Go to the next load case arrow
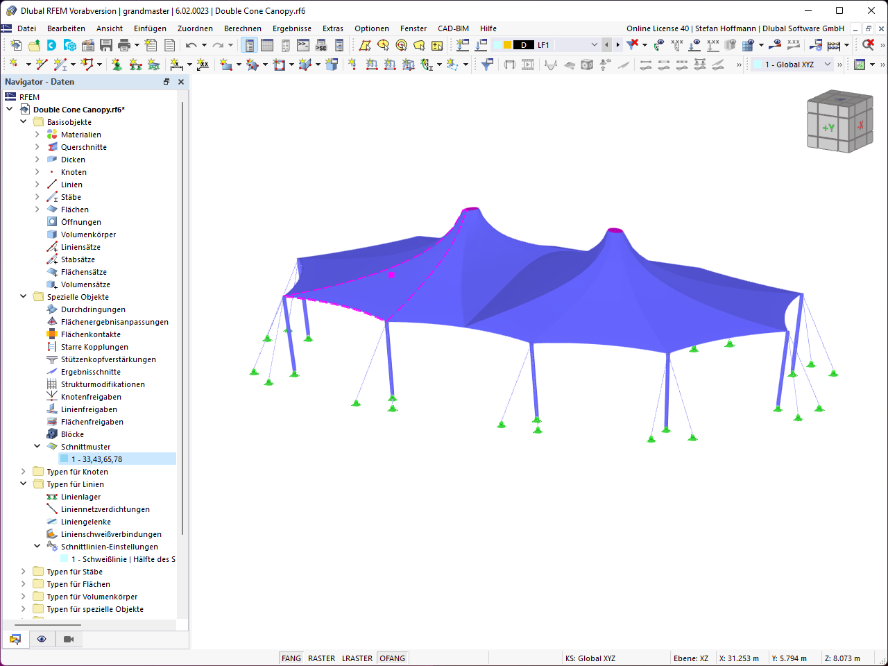This screenshot has height=666, width=888. click(x=617, y=45)
